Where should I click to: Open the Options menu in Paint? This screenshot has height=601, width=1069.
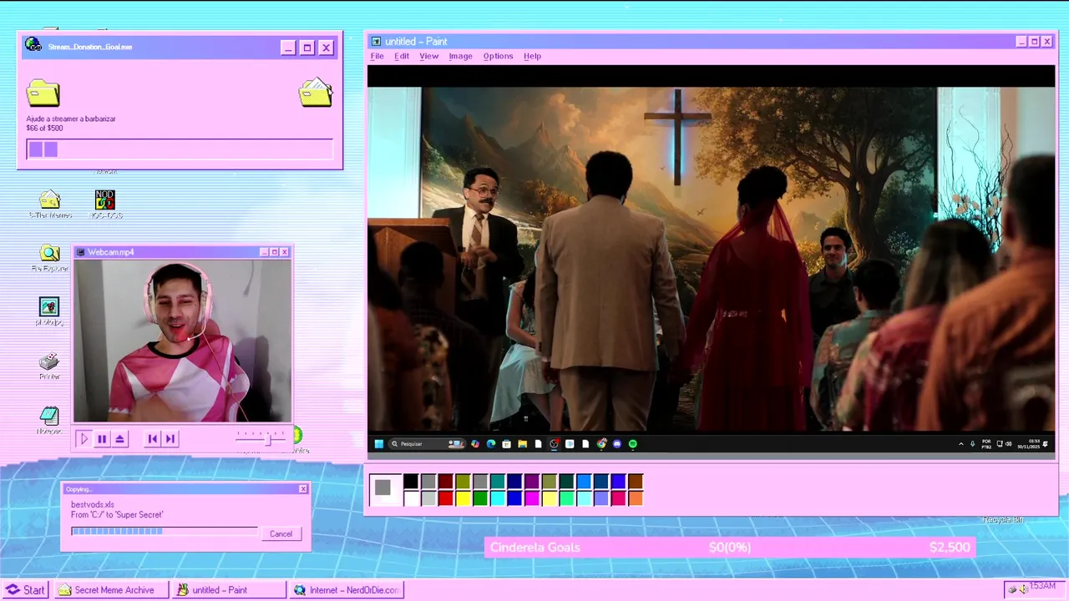pos(498,56)
